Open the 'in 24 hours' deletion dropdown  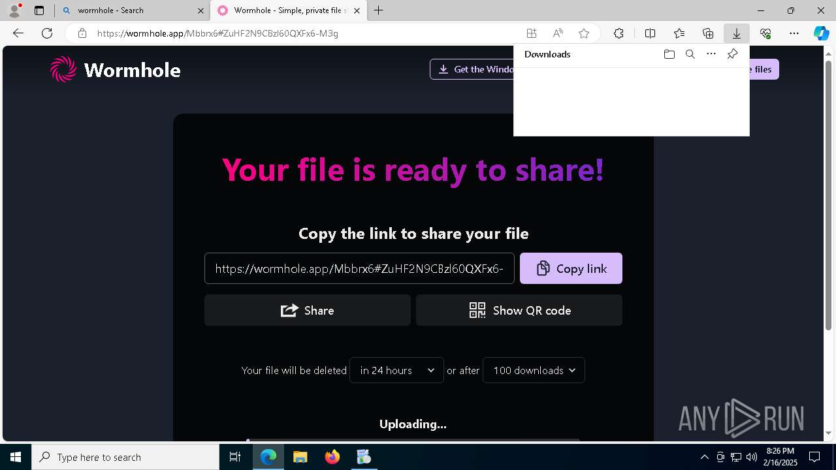point(396,370)
